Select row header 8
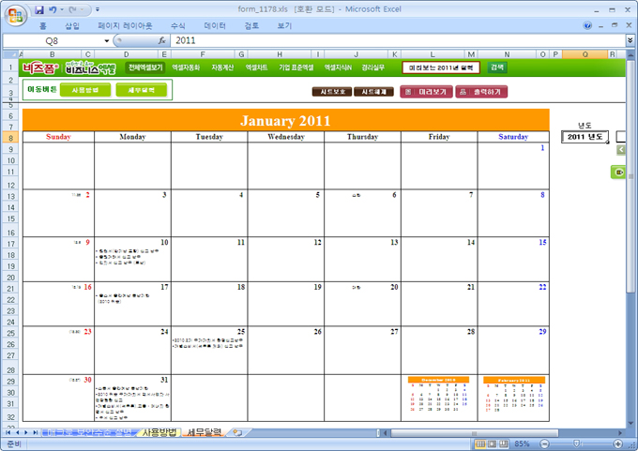The height and width of the screenshot is (451, 638). pos(10,138)
